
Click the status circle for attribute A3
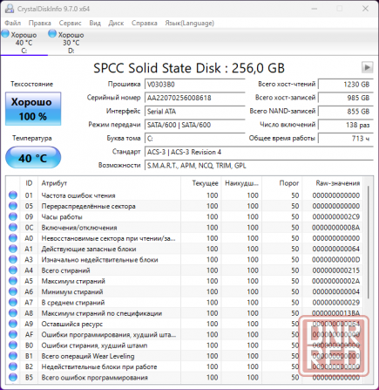click(13, 259)
